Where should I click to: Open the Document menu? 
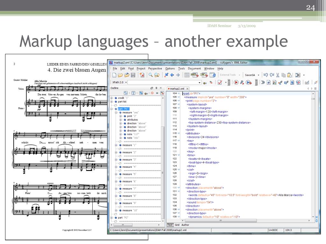194,69
